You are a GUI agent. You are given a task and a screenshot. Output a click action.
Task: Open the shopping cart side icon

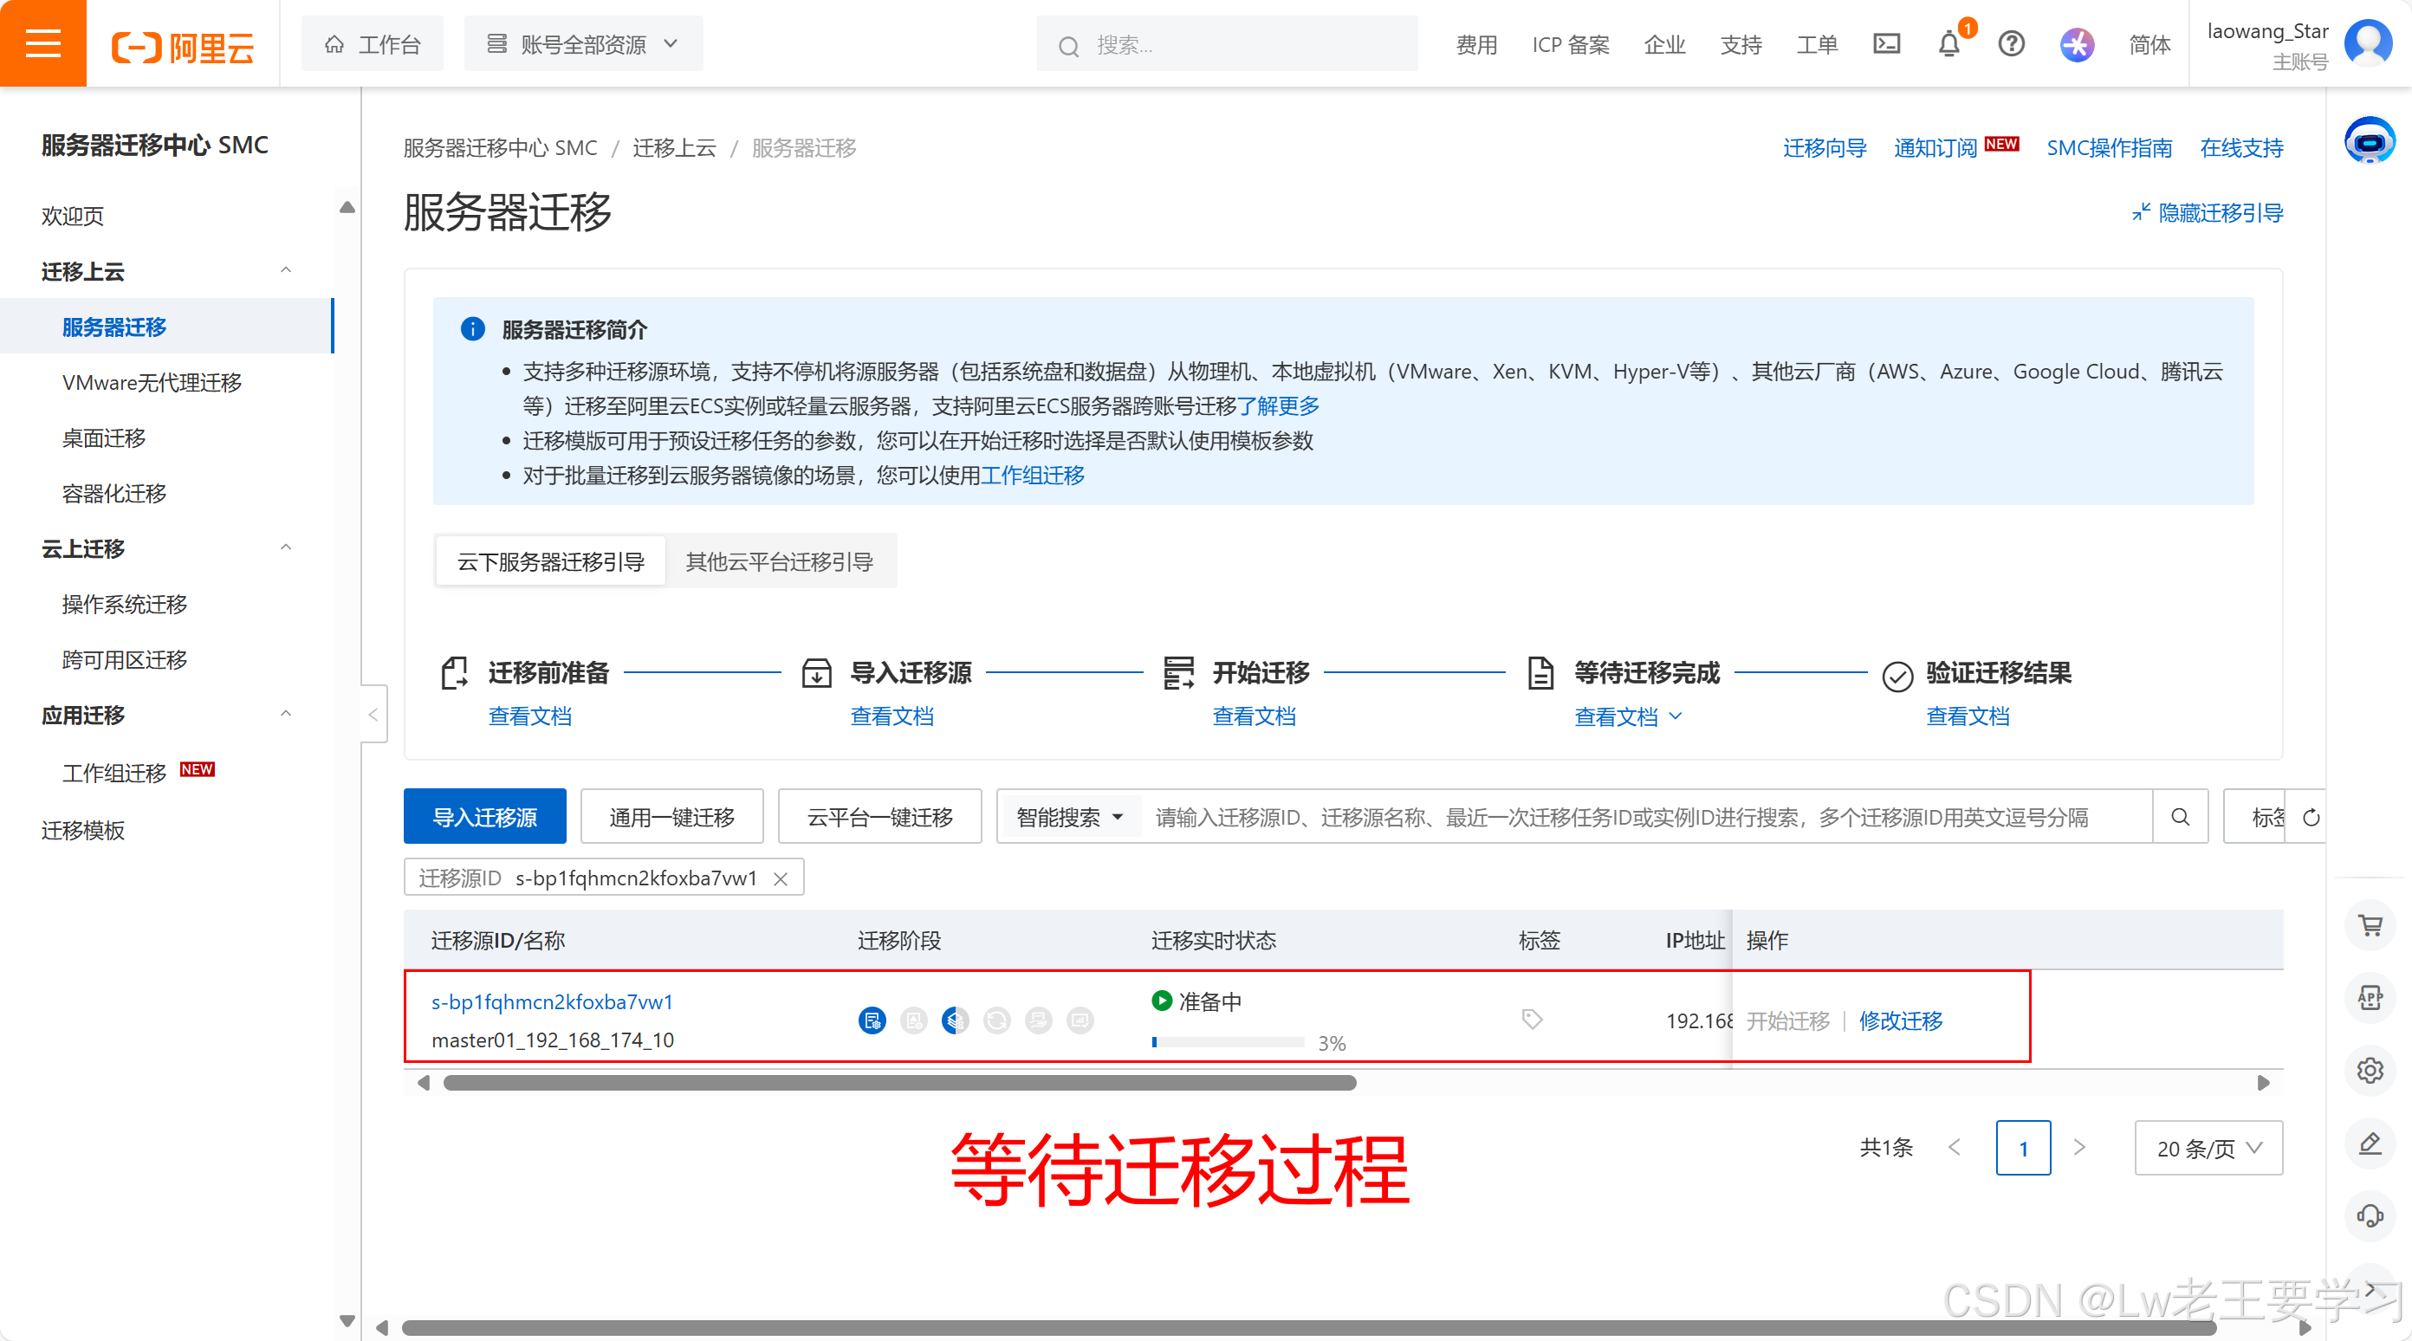click(x=2370, y=925)
